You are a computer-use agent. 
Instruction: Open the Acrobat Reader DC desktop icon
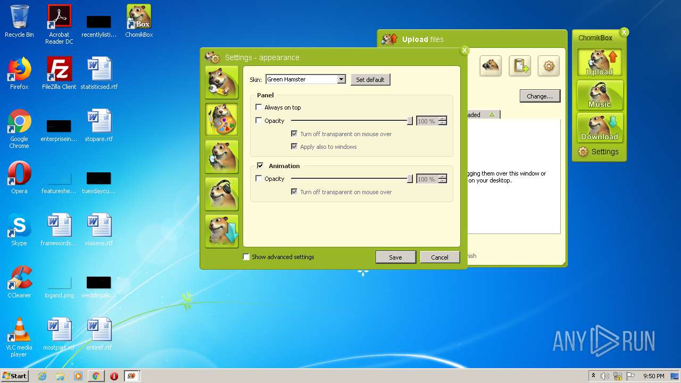click(x=59, y=24)
